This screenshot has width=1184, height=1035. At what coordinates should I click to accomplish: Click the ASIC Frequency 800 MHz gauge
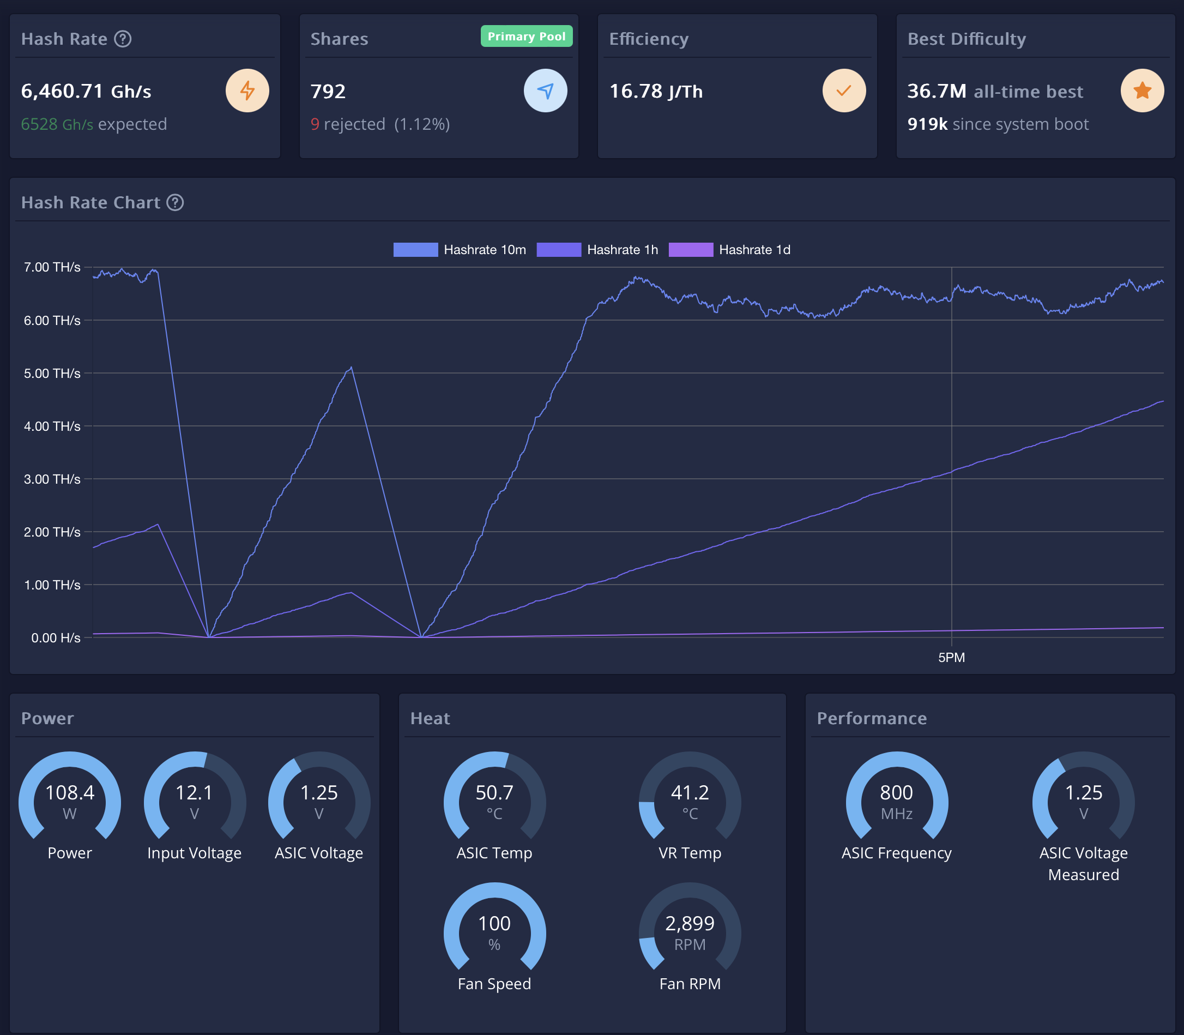click(x=896, y=800)
